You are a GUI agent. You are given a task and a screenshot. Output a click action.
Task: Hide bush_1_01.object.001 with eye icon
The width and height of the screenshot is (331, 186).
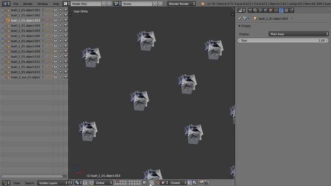click(x=55, y=10)
